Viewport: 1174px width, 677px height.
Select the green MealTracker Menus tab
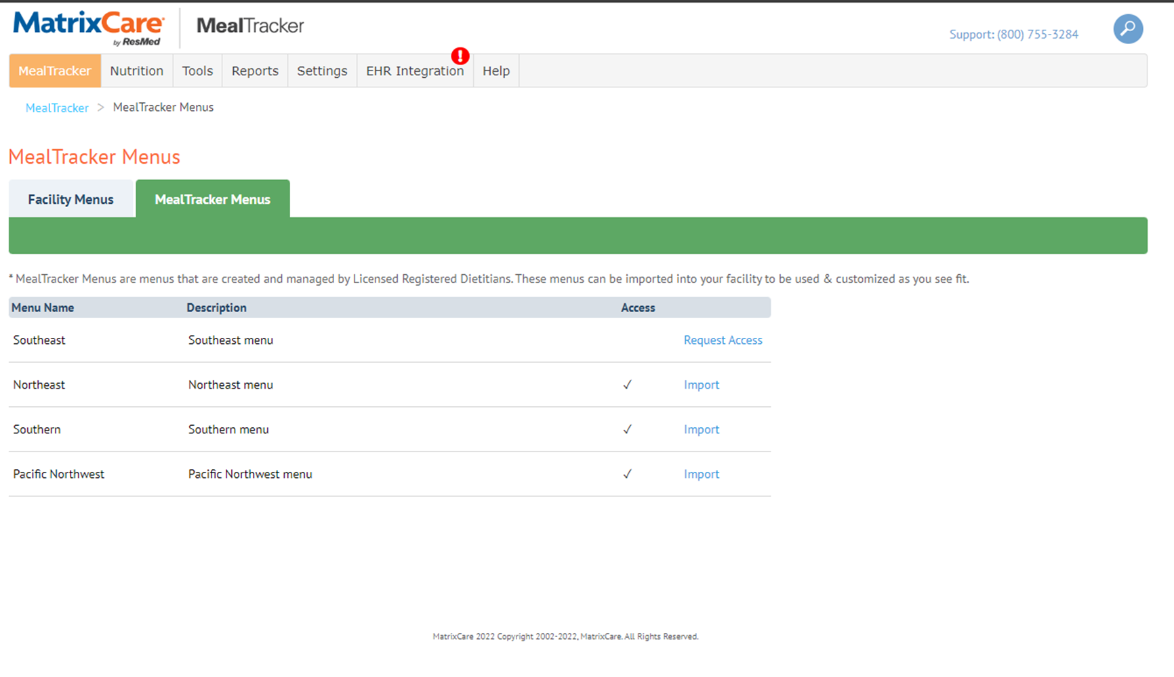(213, 199)
